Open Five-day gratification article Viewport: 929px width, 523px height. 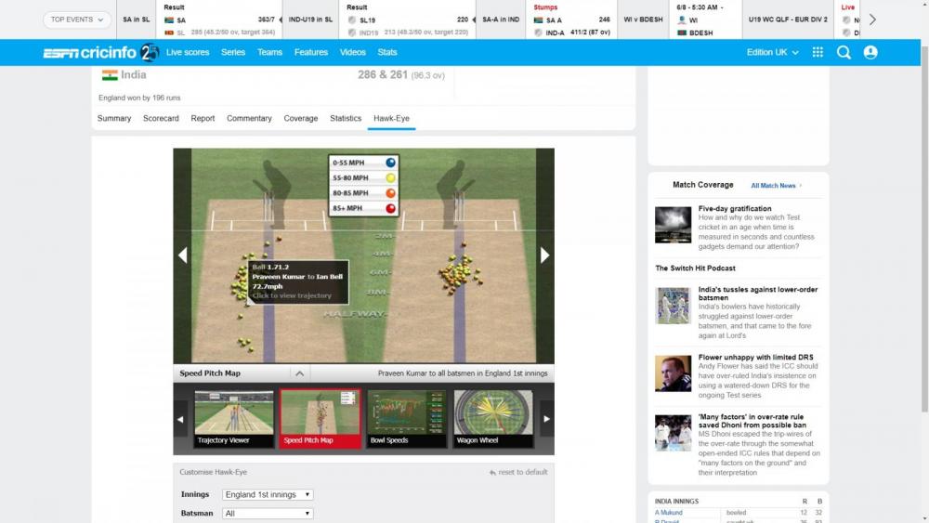735,208
